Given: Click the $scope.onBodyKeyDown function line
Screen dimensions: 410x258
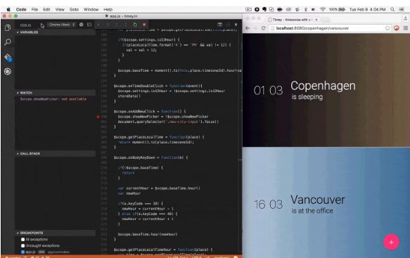Looking at the screenshot, I should click(151, 157).
